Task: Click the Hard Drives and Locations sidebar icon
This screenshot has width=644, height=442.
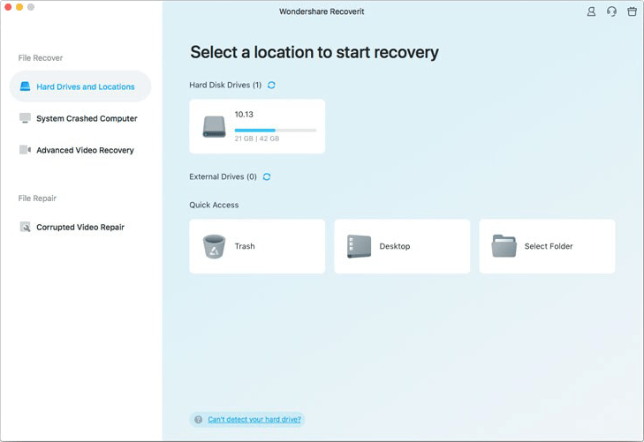Action: click(x=25, y=86)
